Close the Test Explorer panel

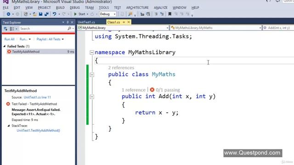[x=72, y=22]
